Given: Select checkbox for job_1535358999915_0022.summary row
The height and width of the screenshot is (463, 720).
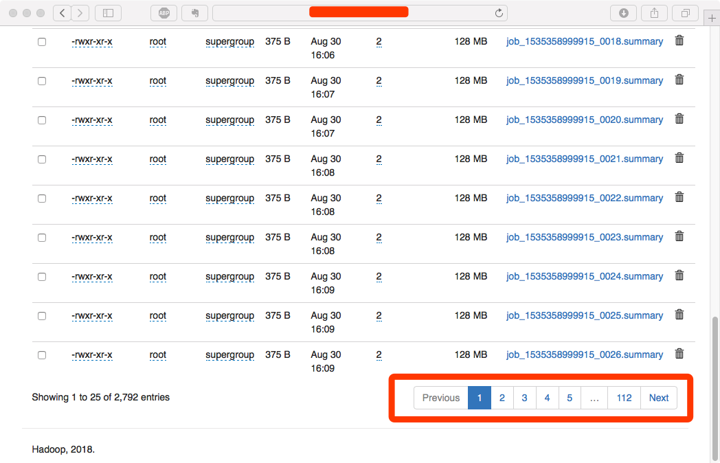Looking at the screenshot, I should click(42, 199).
